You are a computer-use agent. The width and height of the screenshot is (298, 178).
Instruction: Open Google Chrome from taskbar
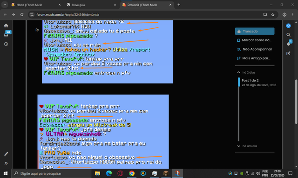point(132,173)
